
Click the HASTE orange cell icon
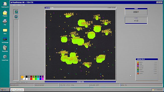[138, 74]
